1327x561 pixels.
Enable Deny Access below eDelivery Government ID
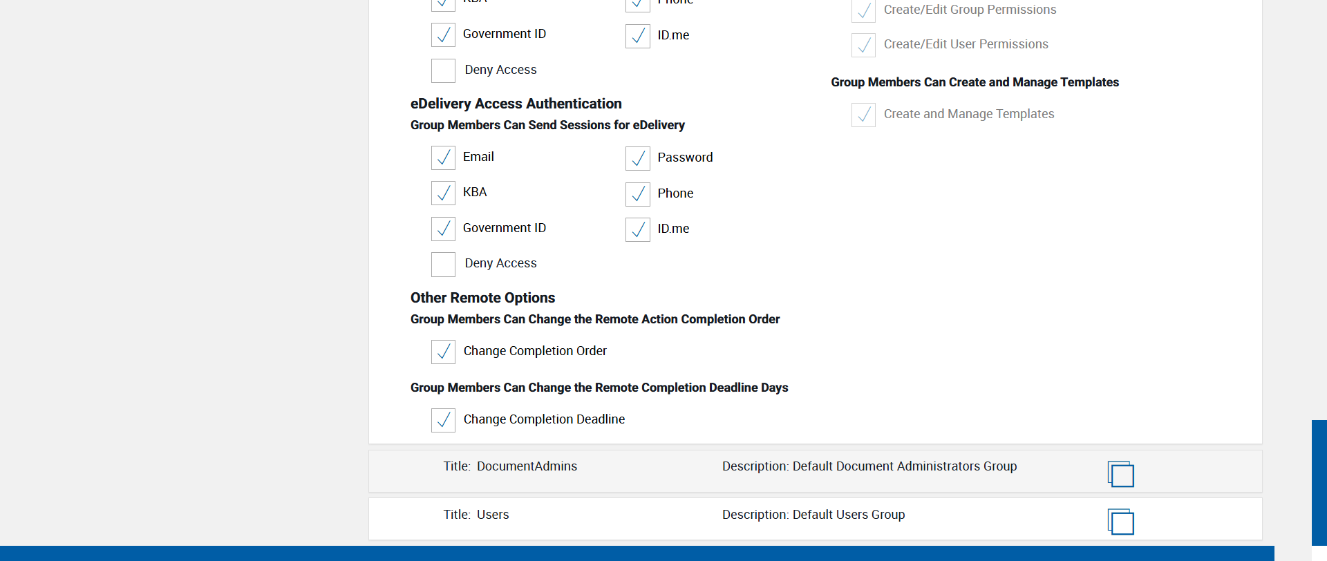coord(443,264)
